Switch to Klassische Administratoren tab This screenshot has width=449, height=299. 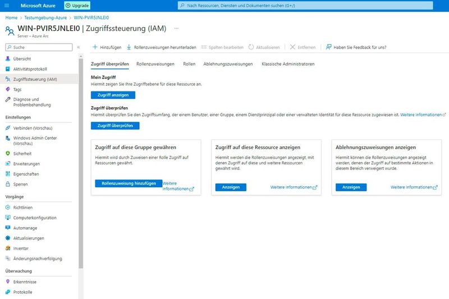coord(288,64)
